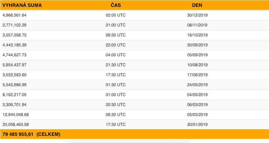
Task: Select the 4,966,561.64 amount cell
Action: [x=14, y=15]
